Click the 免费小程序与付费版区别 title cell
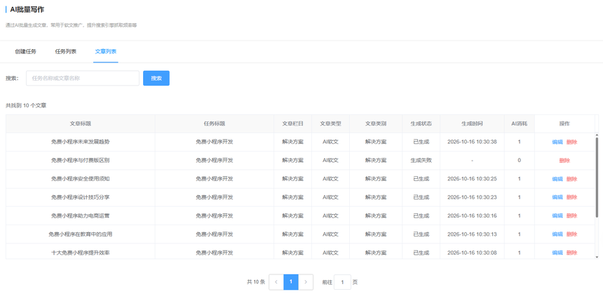This screenshot has width=603, height=301. [x=81, y=161]
